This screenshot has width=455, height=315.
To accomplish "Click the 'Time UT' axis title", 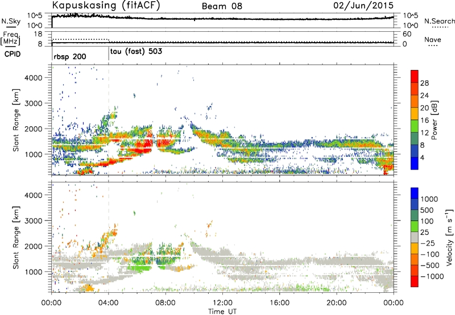I will click(x=222, y=312).
